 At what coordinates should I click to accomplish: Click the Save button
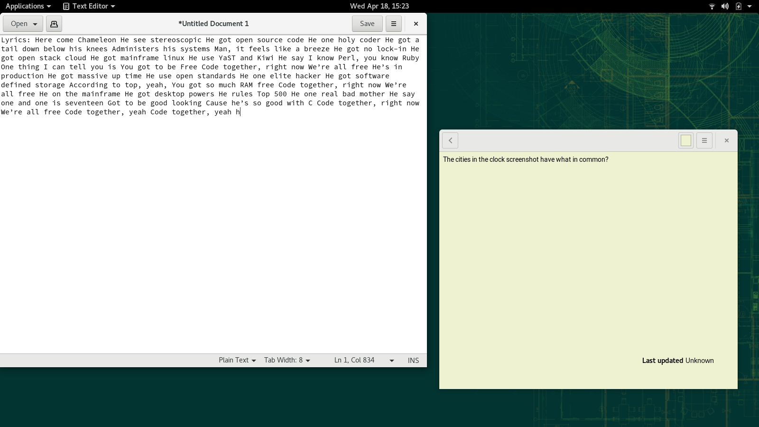[367, 24]
